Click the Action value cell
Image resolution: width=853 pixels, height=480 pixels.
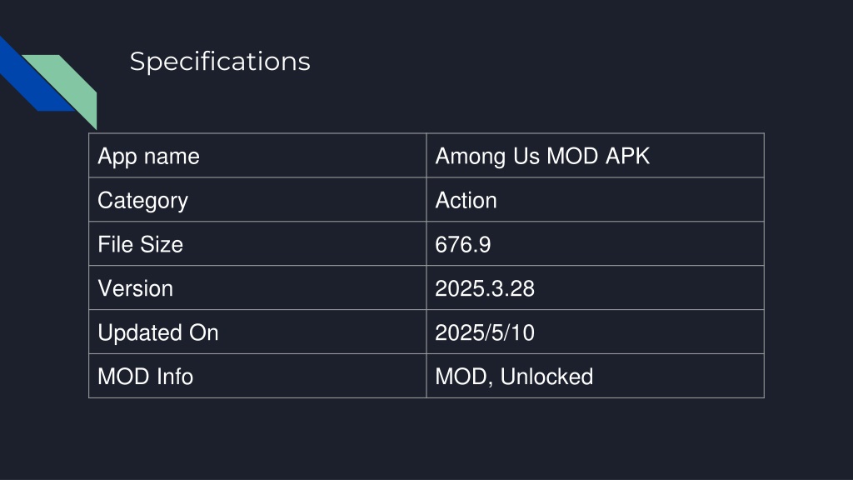(x=595, y=200)
